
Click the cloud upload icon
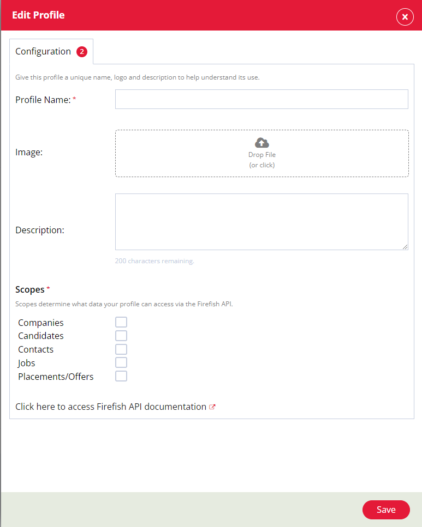coord(261,143)
